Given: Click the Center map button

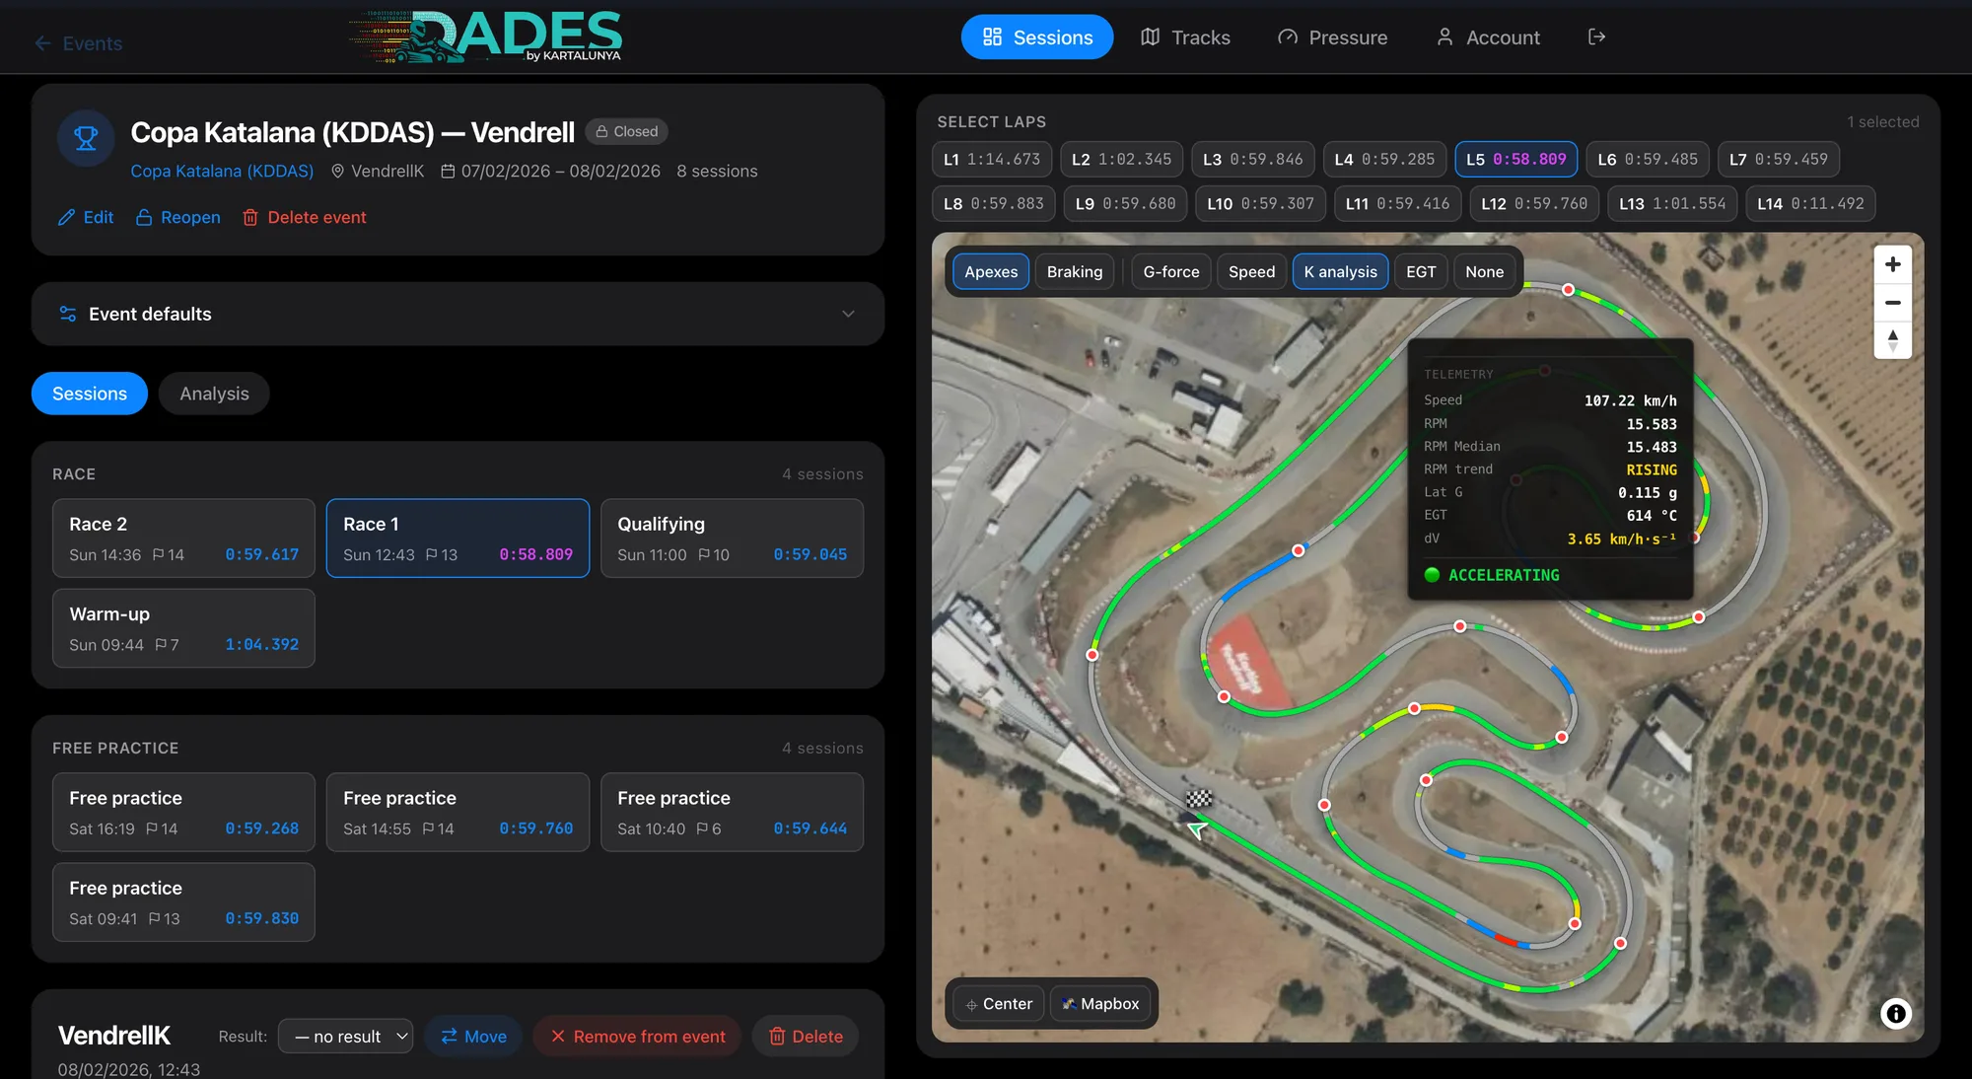Looking at the screenshot, I should pyautogui.click(x=999, y=1003).
